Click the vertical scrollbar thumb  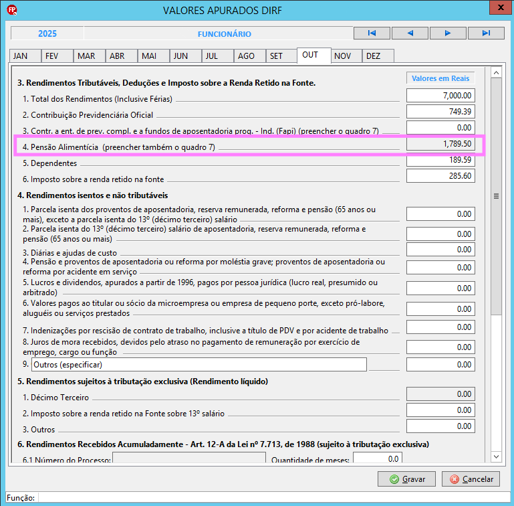496,196
